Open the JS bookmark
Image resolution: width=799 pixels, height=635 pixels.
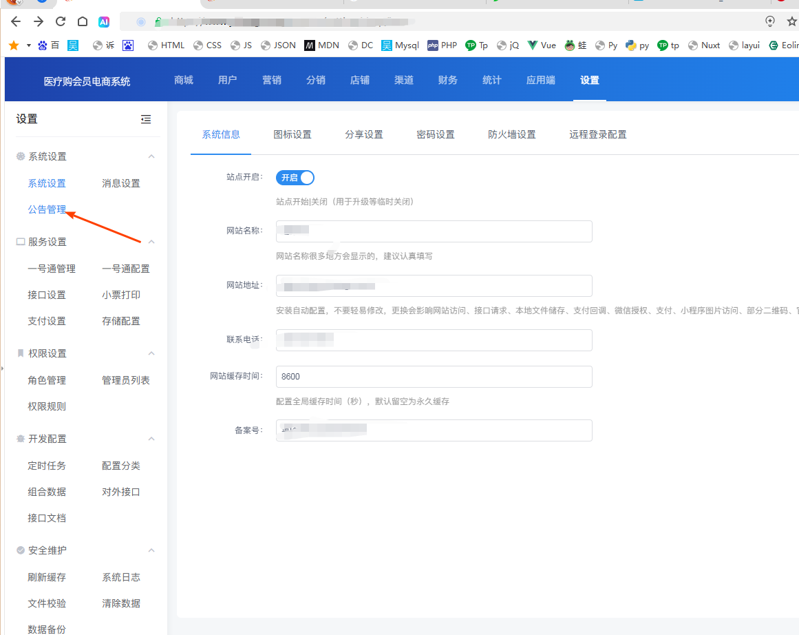(x=241, y=45)
